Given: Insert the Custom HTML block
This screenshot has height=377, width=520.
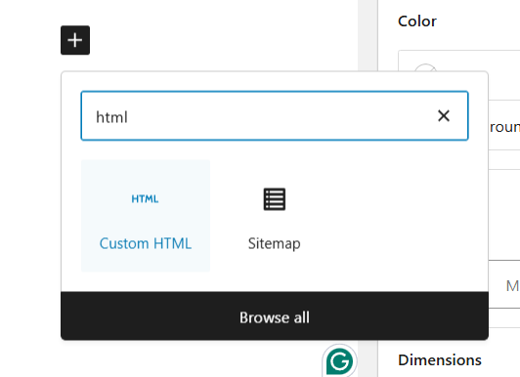Looking at the screenshot, I should point(146,216).
